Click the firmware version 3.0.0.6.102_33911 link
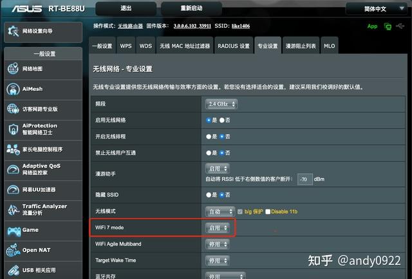Screen dimensions: 412x279 tap(192, 26)
